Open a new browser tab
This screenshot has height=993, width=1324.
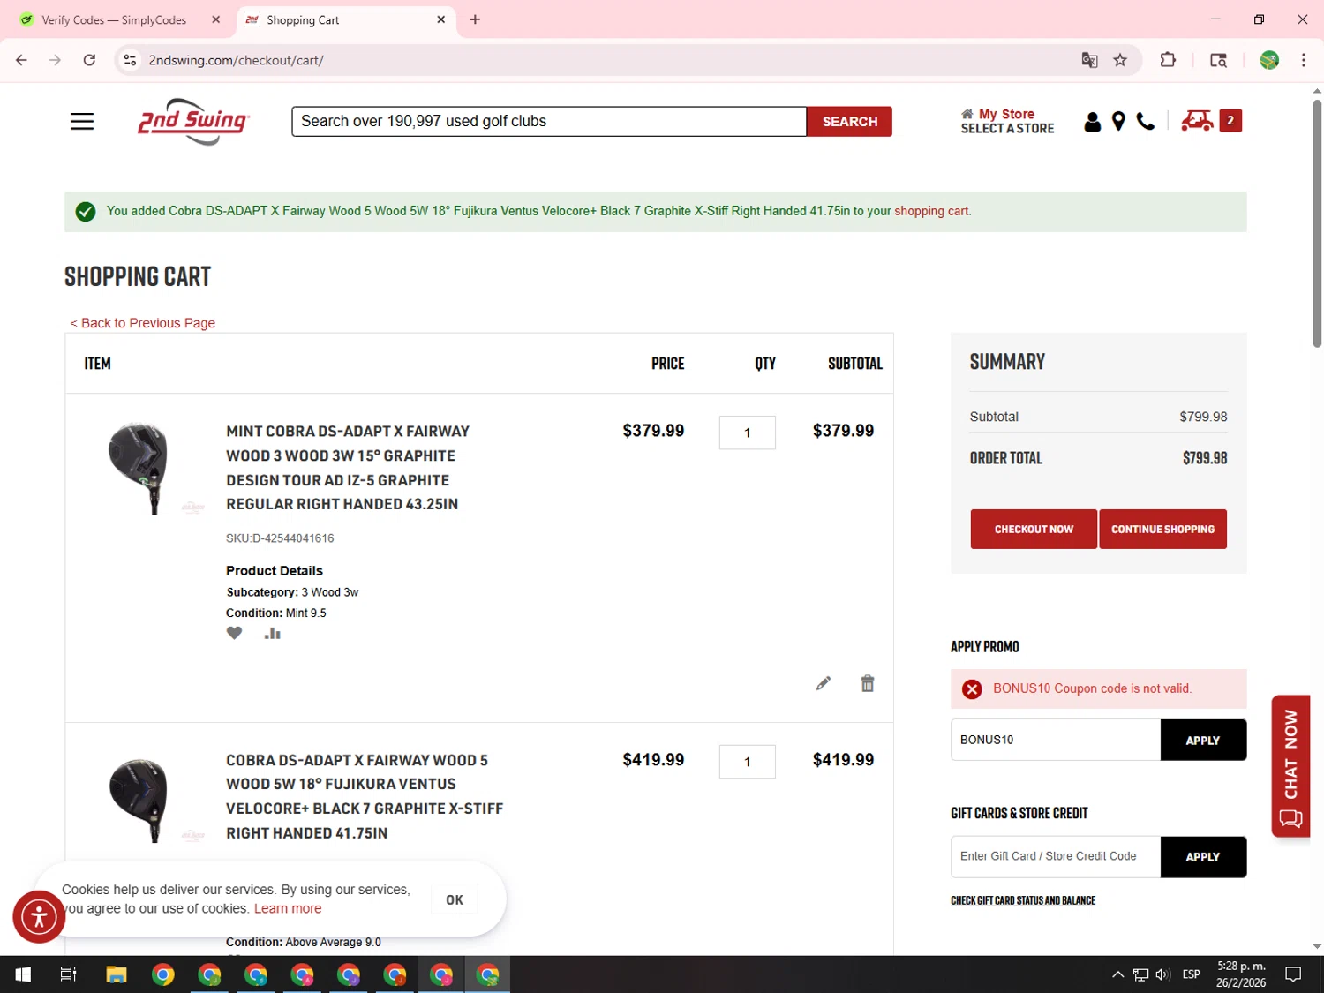click(x=475, y=19)
